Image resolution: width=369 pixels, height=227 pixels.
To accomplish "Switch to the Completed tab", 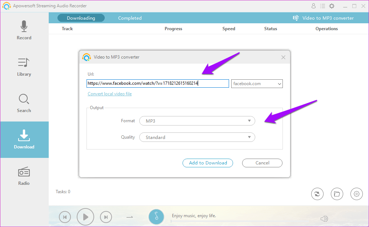I will click(130, 18).
